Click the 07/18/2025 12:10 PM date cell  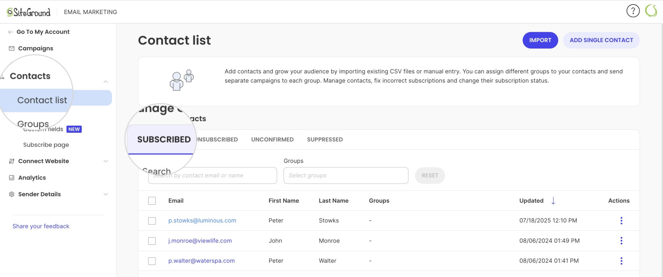click(548, 220)
